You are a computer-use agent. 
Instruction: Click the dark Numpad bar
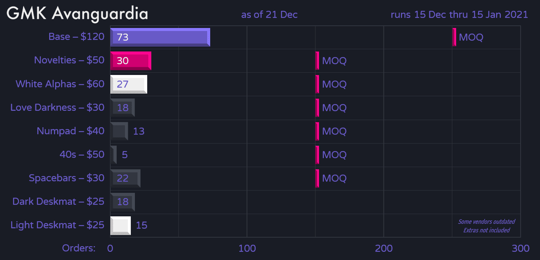click(x=119, y=131)
